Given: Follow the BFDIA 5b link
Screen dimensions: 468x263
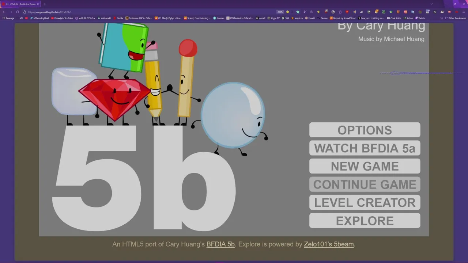Looking at the screenshot, I should 220,244.
